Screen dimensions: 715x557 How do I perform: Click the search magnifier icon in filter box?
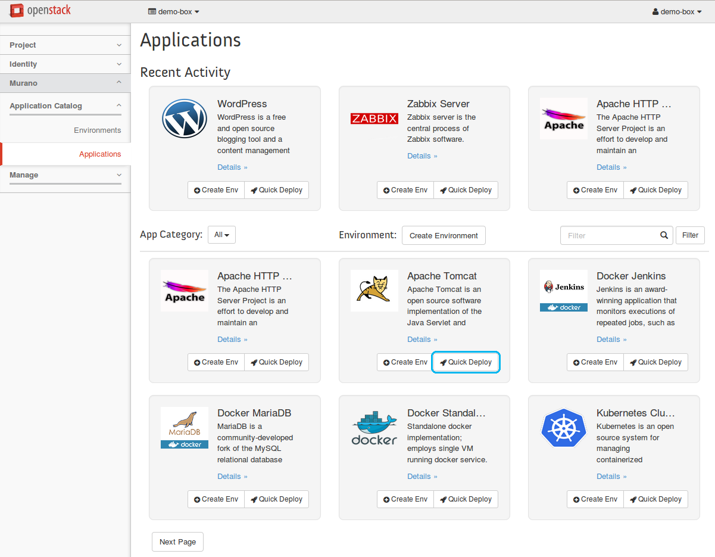click(x=664, y=235)
